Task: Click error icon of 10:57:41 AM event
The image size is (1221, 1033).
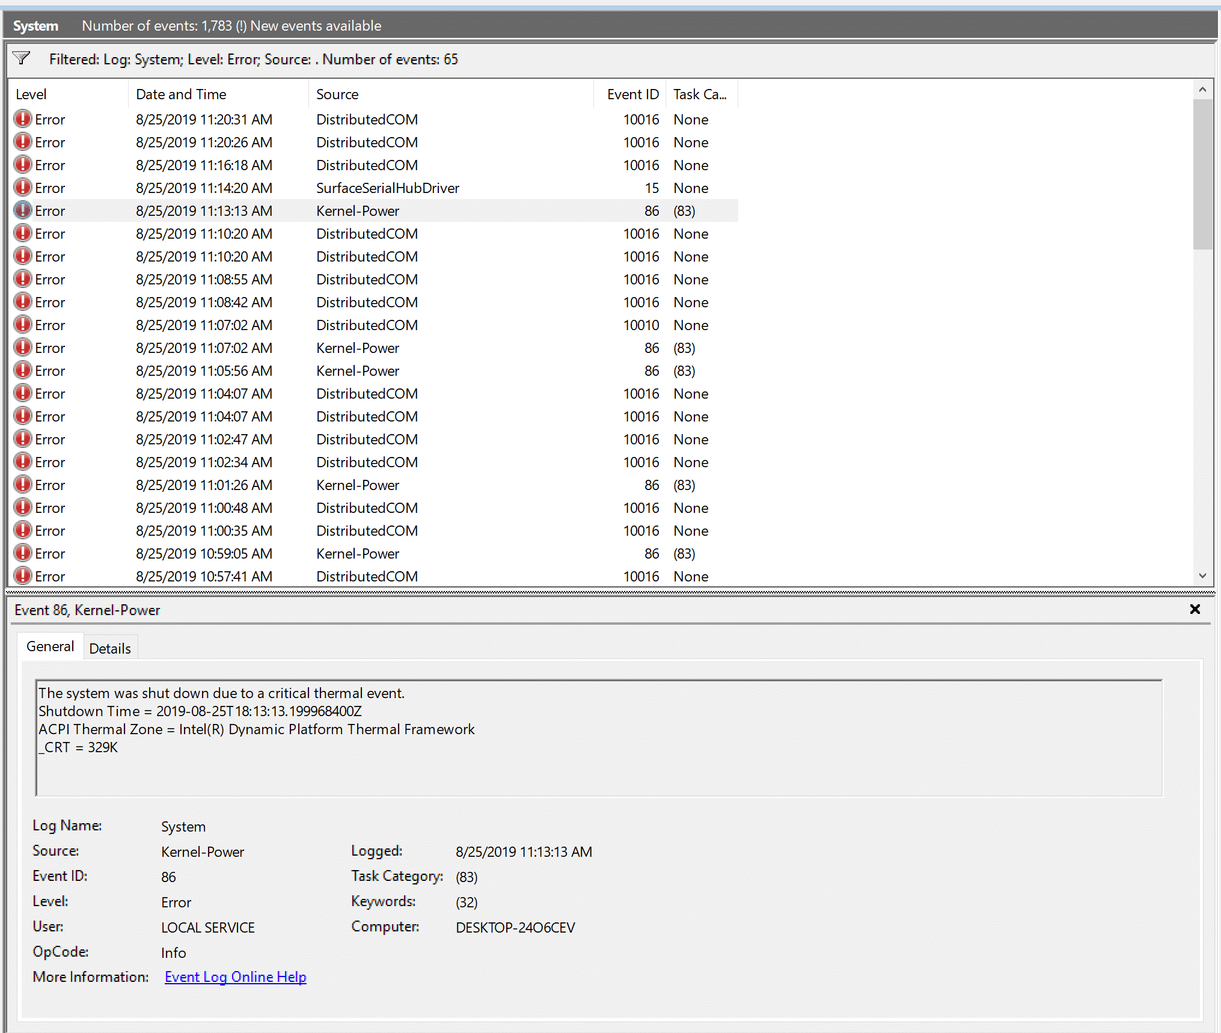Action: coord(23,576)
